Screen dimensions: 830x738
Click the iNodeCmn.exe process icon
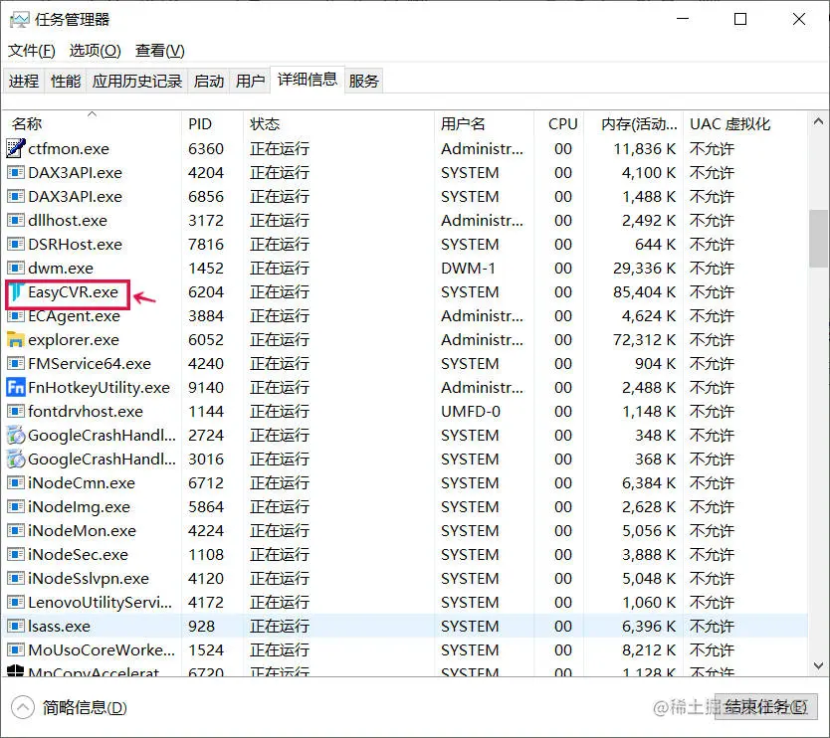tap(15, 482)
